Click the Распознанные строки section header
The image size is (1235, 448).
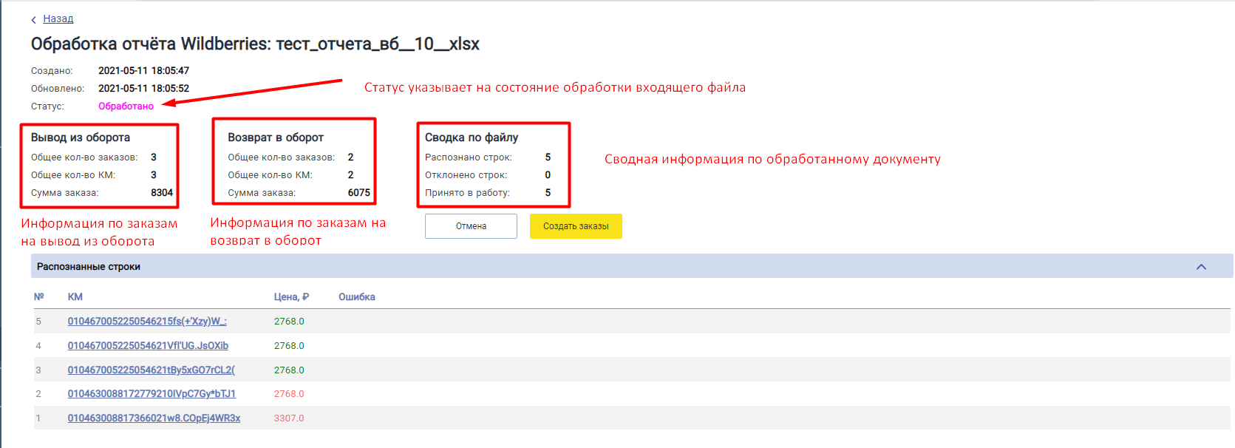632,267
